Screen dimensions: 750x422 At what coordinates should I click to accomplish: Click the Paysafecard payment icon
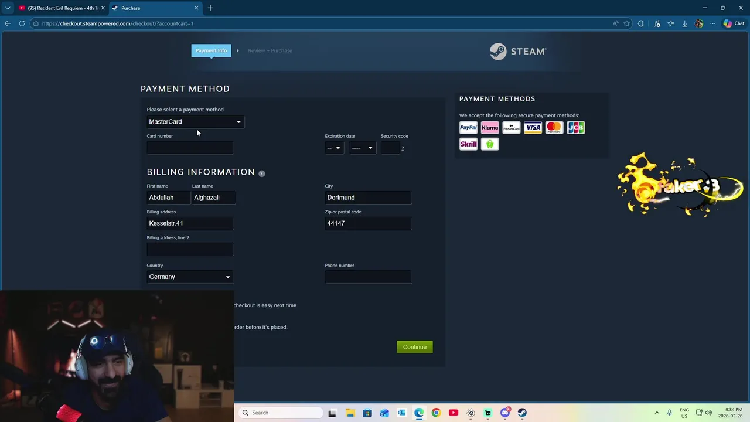coord(512,127)
